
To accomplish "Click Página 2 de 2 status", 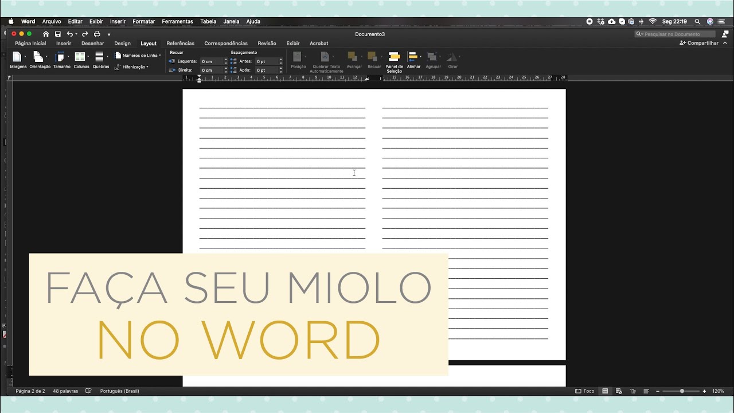I will 30,391.
